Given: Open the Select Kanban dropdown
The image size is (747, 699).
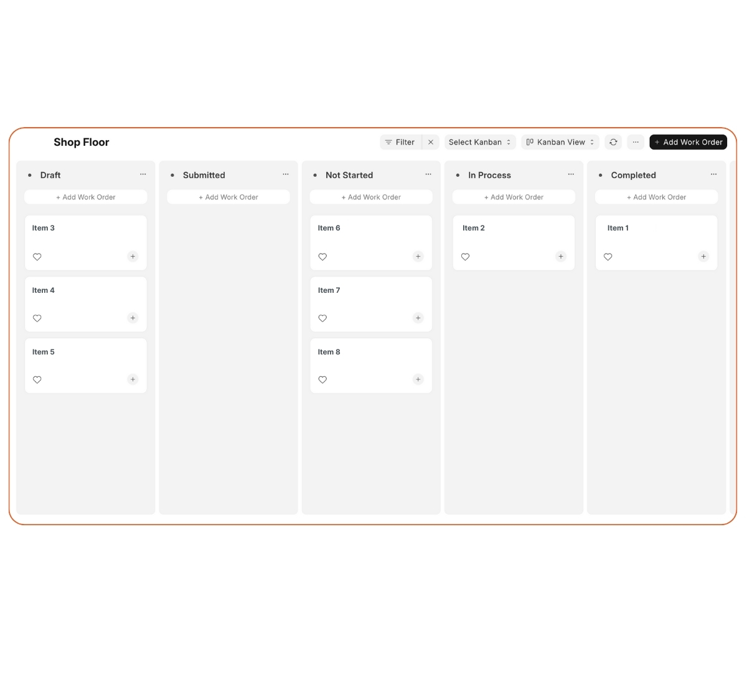Looking at the screenshot, I should pos(479,142).
